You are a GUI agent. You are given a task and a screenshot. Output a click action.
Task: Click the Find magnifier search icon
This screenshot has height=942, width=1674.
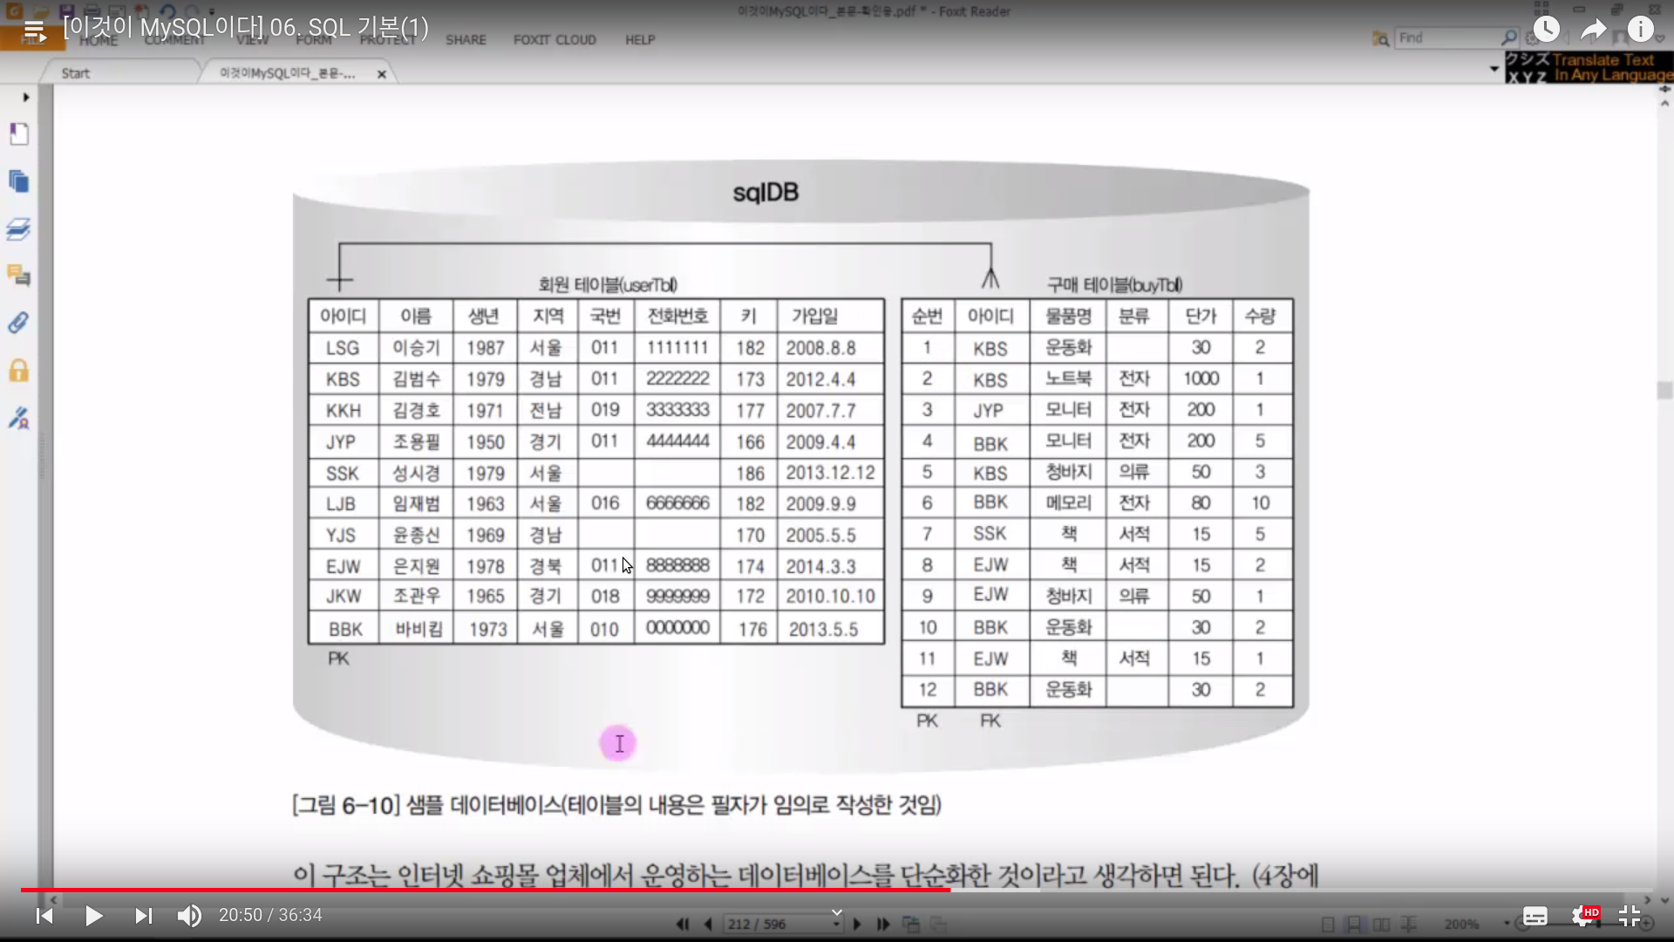coord(1509,38)
